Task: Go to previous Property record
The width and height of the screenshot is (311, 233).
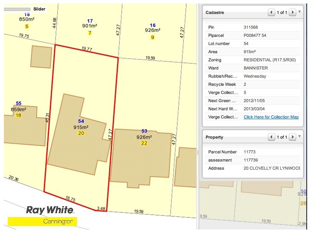Action: pos(271,137)
